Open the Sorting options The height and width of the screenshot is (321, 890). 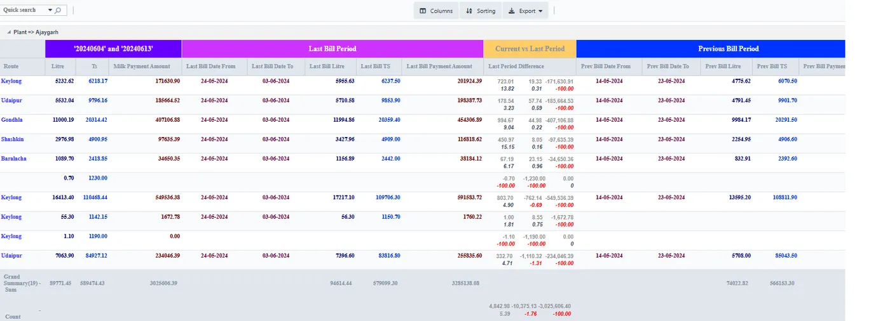(481, 11)
